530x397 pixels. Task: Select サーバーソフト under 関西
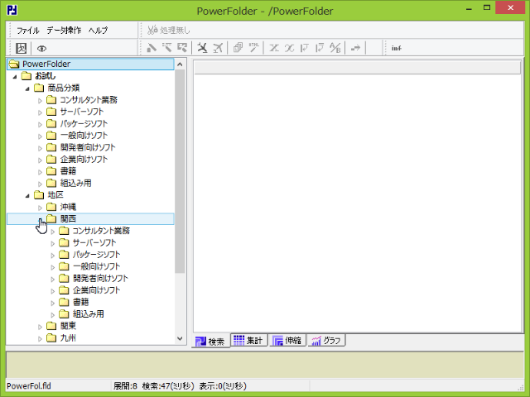pyautogui.click(x=94, y=242)
